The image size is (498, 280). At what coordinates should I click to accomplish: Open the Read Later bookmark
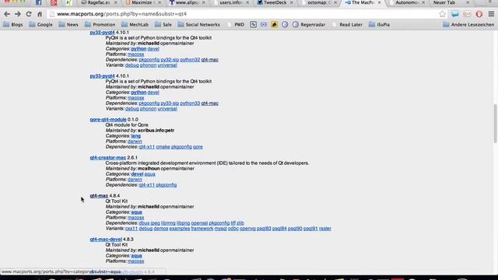pyautogui.click(x=347, y=25)
